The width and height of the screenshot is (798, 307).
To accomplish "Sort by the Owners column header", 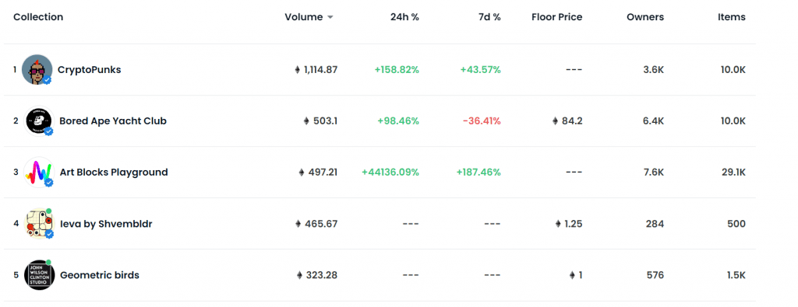I will tap(645, 17).
